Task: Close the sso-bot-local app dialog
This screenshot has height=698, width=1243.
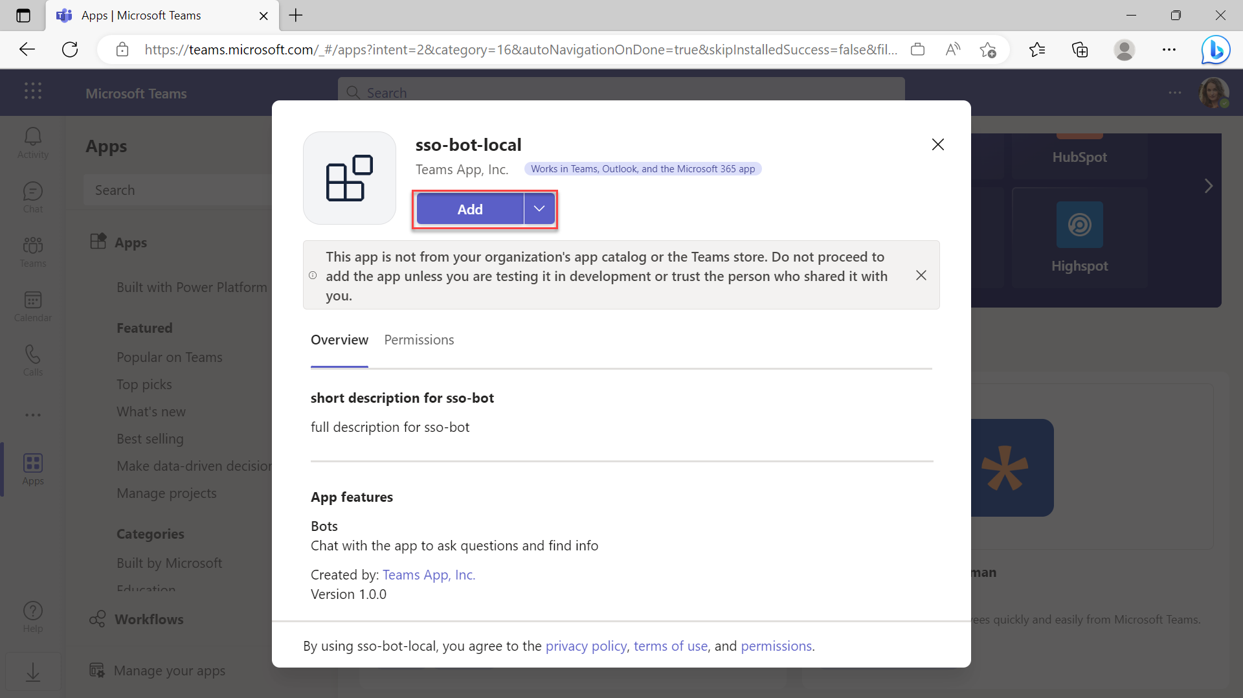Action: point(937,144)
